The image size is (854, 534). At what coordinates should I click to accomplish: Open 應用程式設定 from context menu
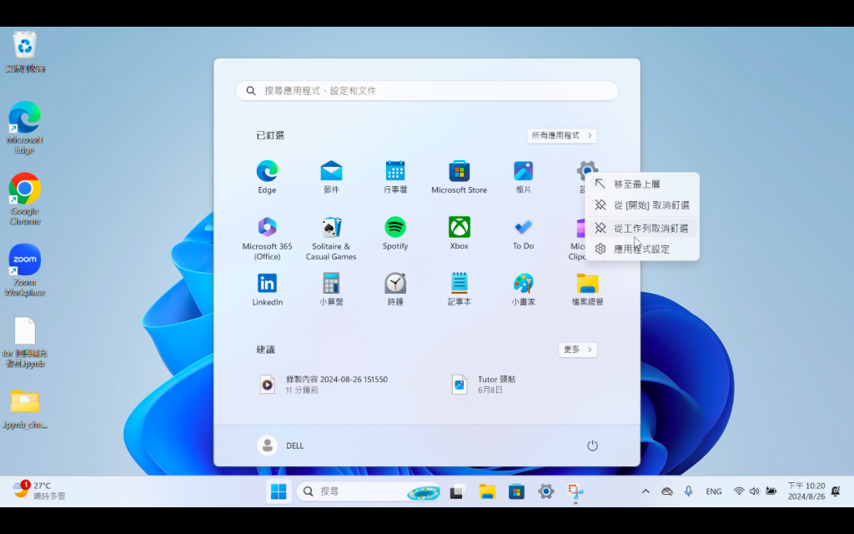coord(641,249)
